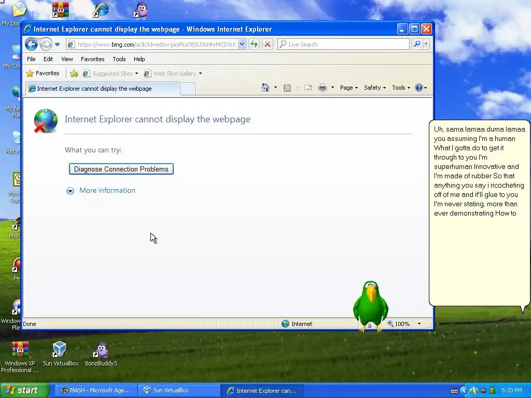Click the 5:33 PM clock
The width and height of the screenshot is (531, 398).
(511, 390)
